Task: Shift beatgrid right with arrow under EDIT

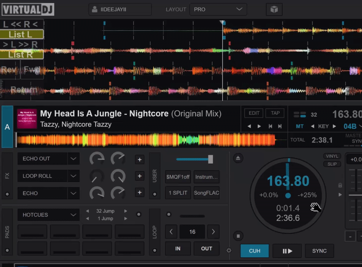Action: pos(259,126)
